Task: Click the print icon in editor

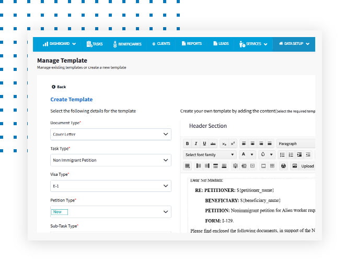Action: point(283,166)
